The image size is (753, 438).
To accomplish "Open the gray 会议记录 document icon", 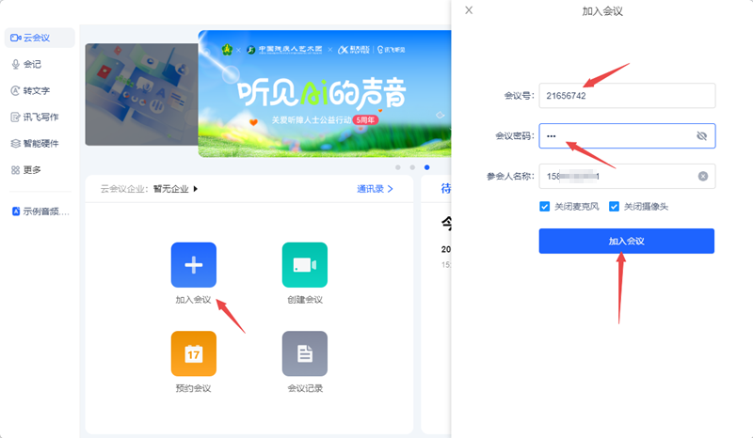I will click(x=305, y=353).
